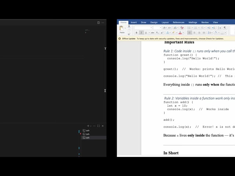Switch to the Insert ribbon tab
Screen dimensions: 235x176
tap(134, 22)
